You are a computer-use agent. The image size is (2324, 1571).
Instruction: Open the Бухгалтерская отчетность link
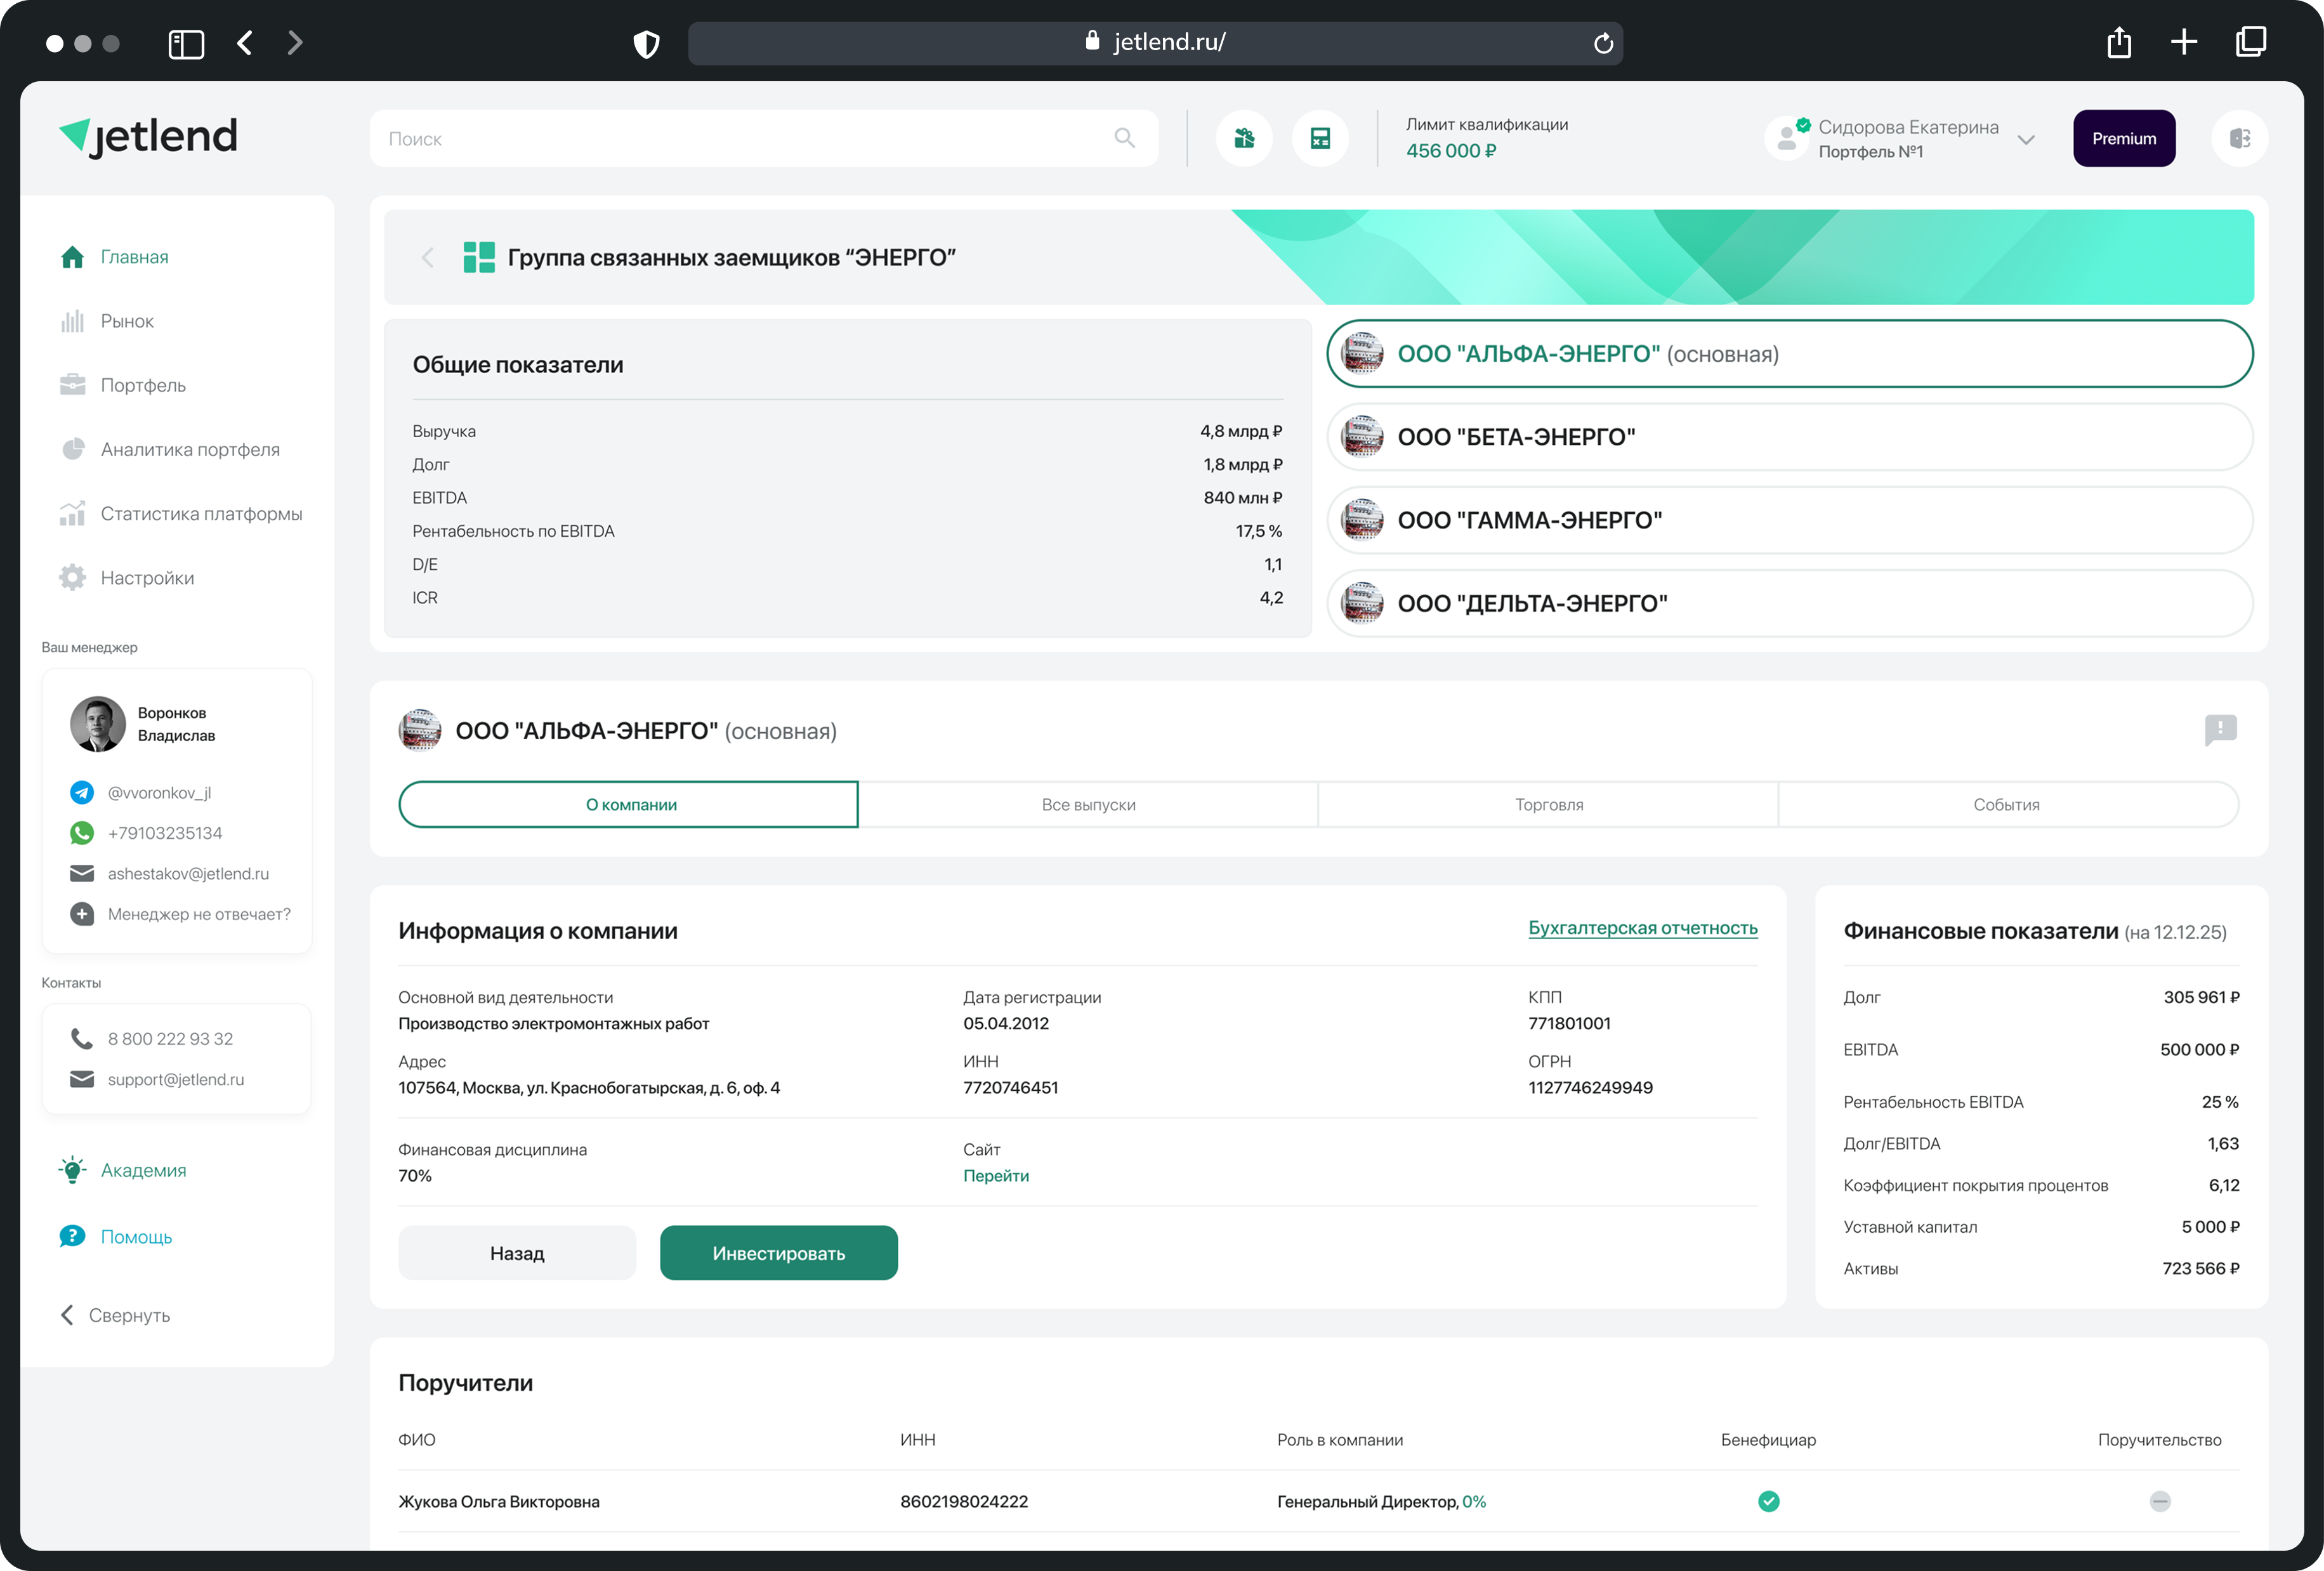click(x=1642, y=928)
